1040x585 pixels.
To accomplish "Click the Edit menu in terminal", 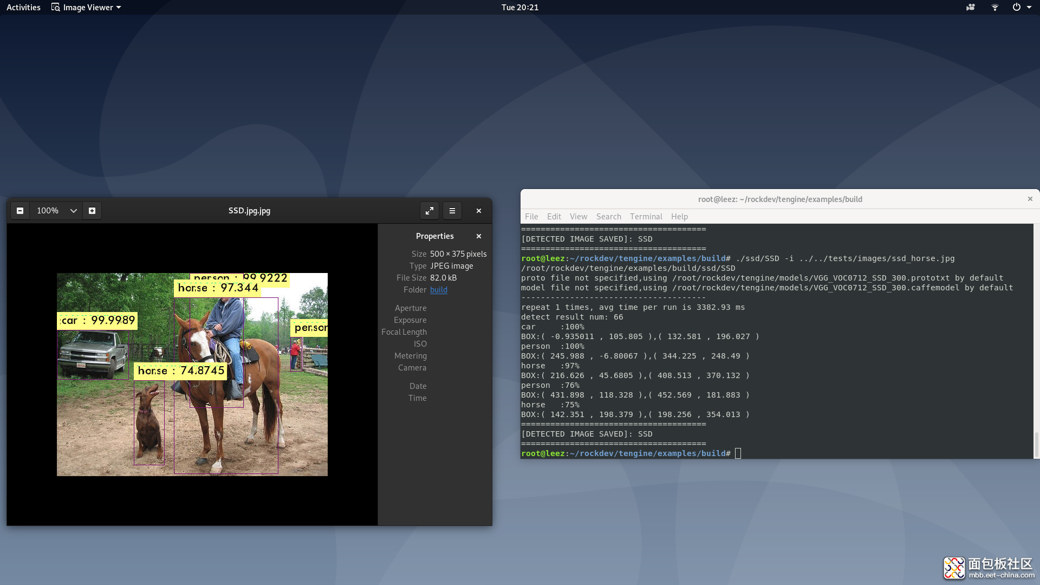I will 554,216.
